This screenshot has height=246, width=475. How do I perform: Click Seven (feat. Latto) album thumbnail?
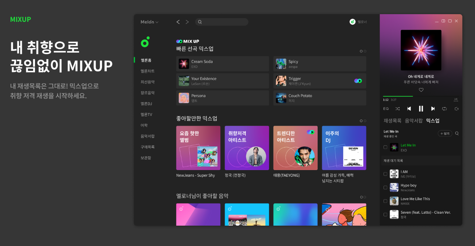click(394, 214)
